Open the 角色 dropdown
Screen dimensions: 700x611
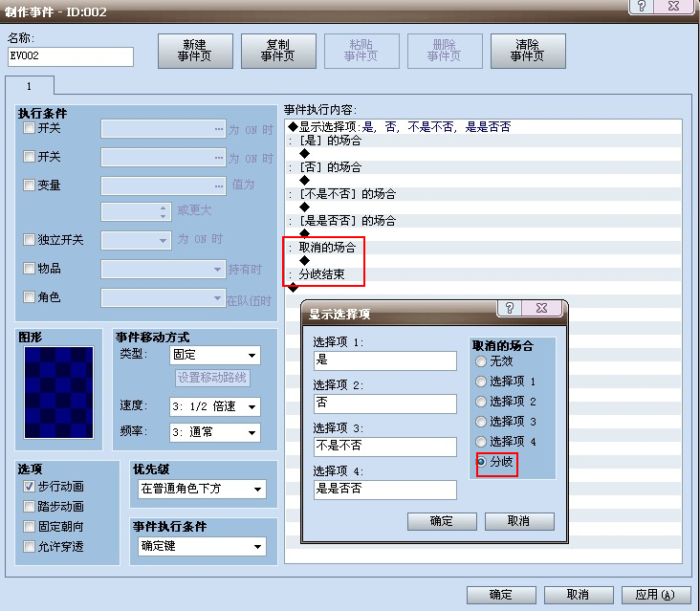pyautogui.click(x=164, y=297)
